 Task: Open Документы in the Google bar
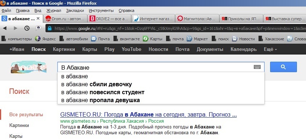[x=210, y=49]
